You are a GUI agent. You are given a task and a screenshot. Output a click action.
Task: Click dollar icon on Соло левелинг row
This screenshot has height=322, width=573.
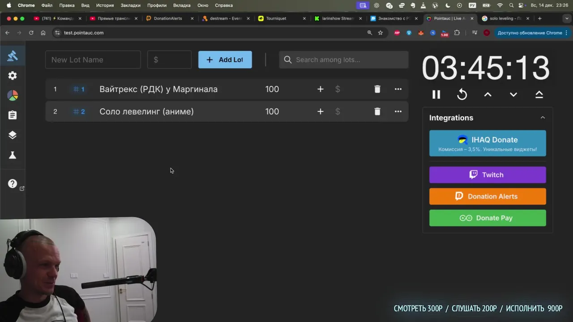[338, 111]
